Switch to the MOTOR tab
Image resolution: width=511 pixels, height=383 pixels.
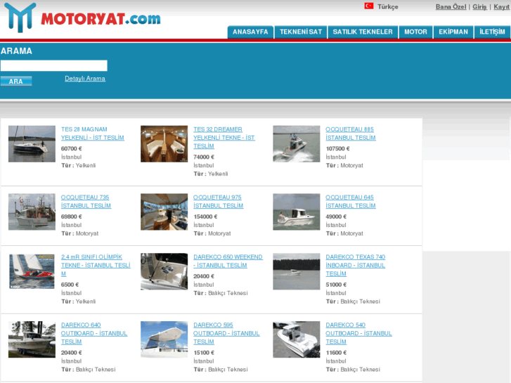tap(415, 32)
